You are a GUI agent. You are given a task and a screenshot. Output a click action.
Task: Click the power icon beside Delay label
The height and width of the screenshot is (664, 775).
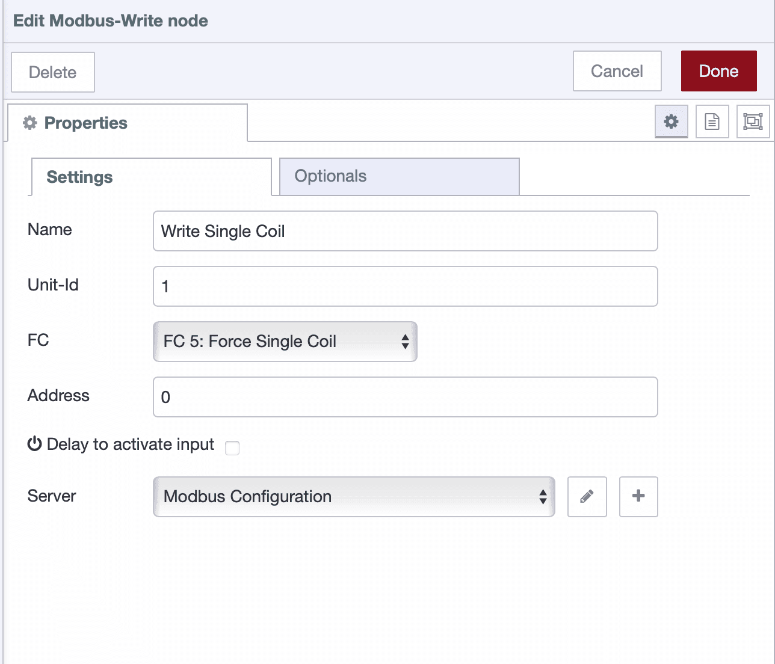(x=33, y=444)
